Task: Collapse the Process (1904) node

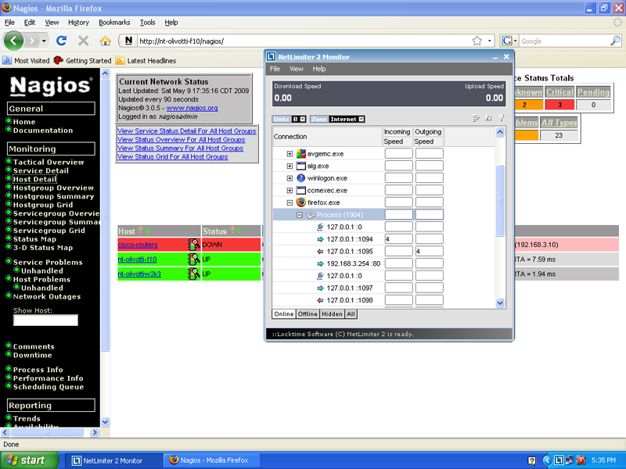Action: point(300,215)
